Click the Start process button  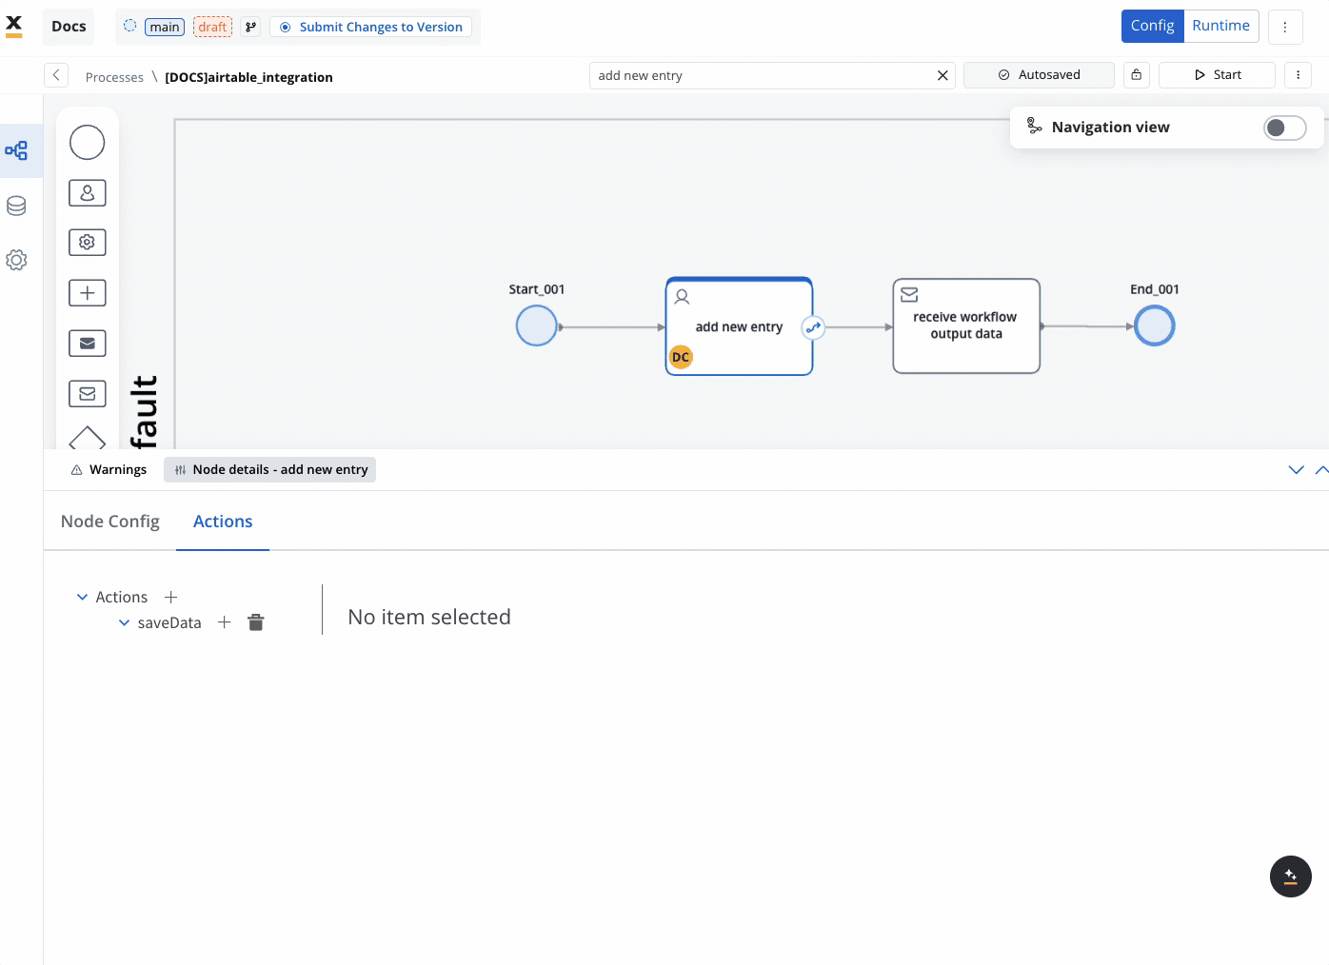click(x=1217, y=74)
